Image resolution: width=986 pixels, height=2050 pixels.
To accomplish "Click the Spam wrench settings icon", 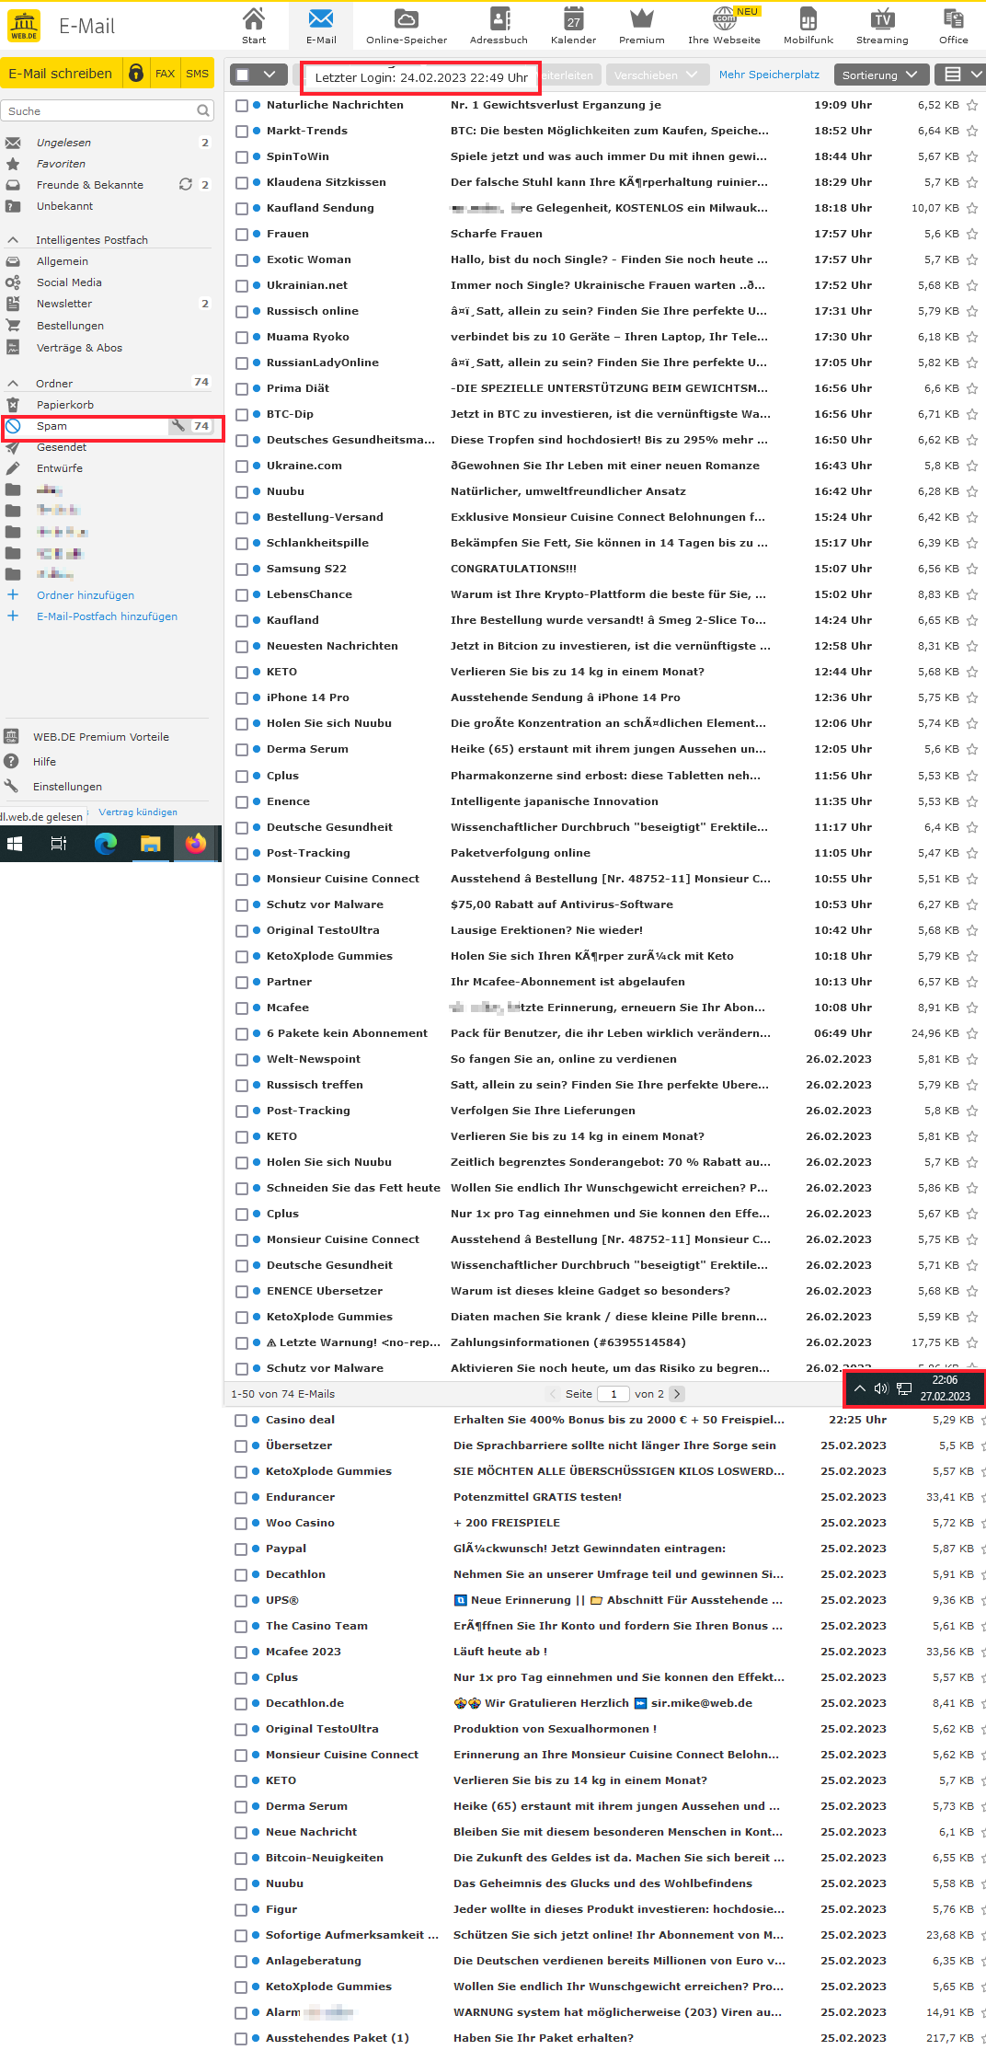I will point(178,426).
